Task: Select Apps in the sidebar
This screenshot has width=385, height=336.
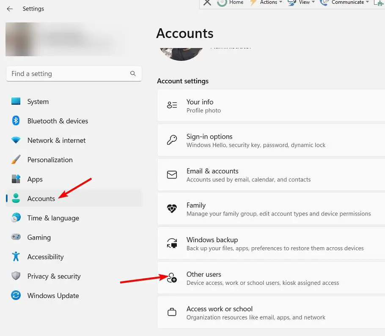Action: click(74, 179)
